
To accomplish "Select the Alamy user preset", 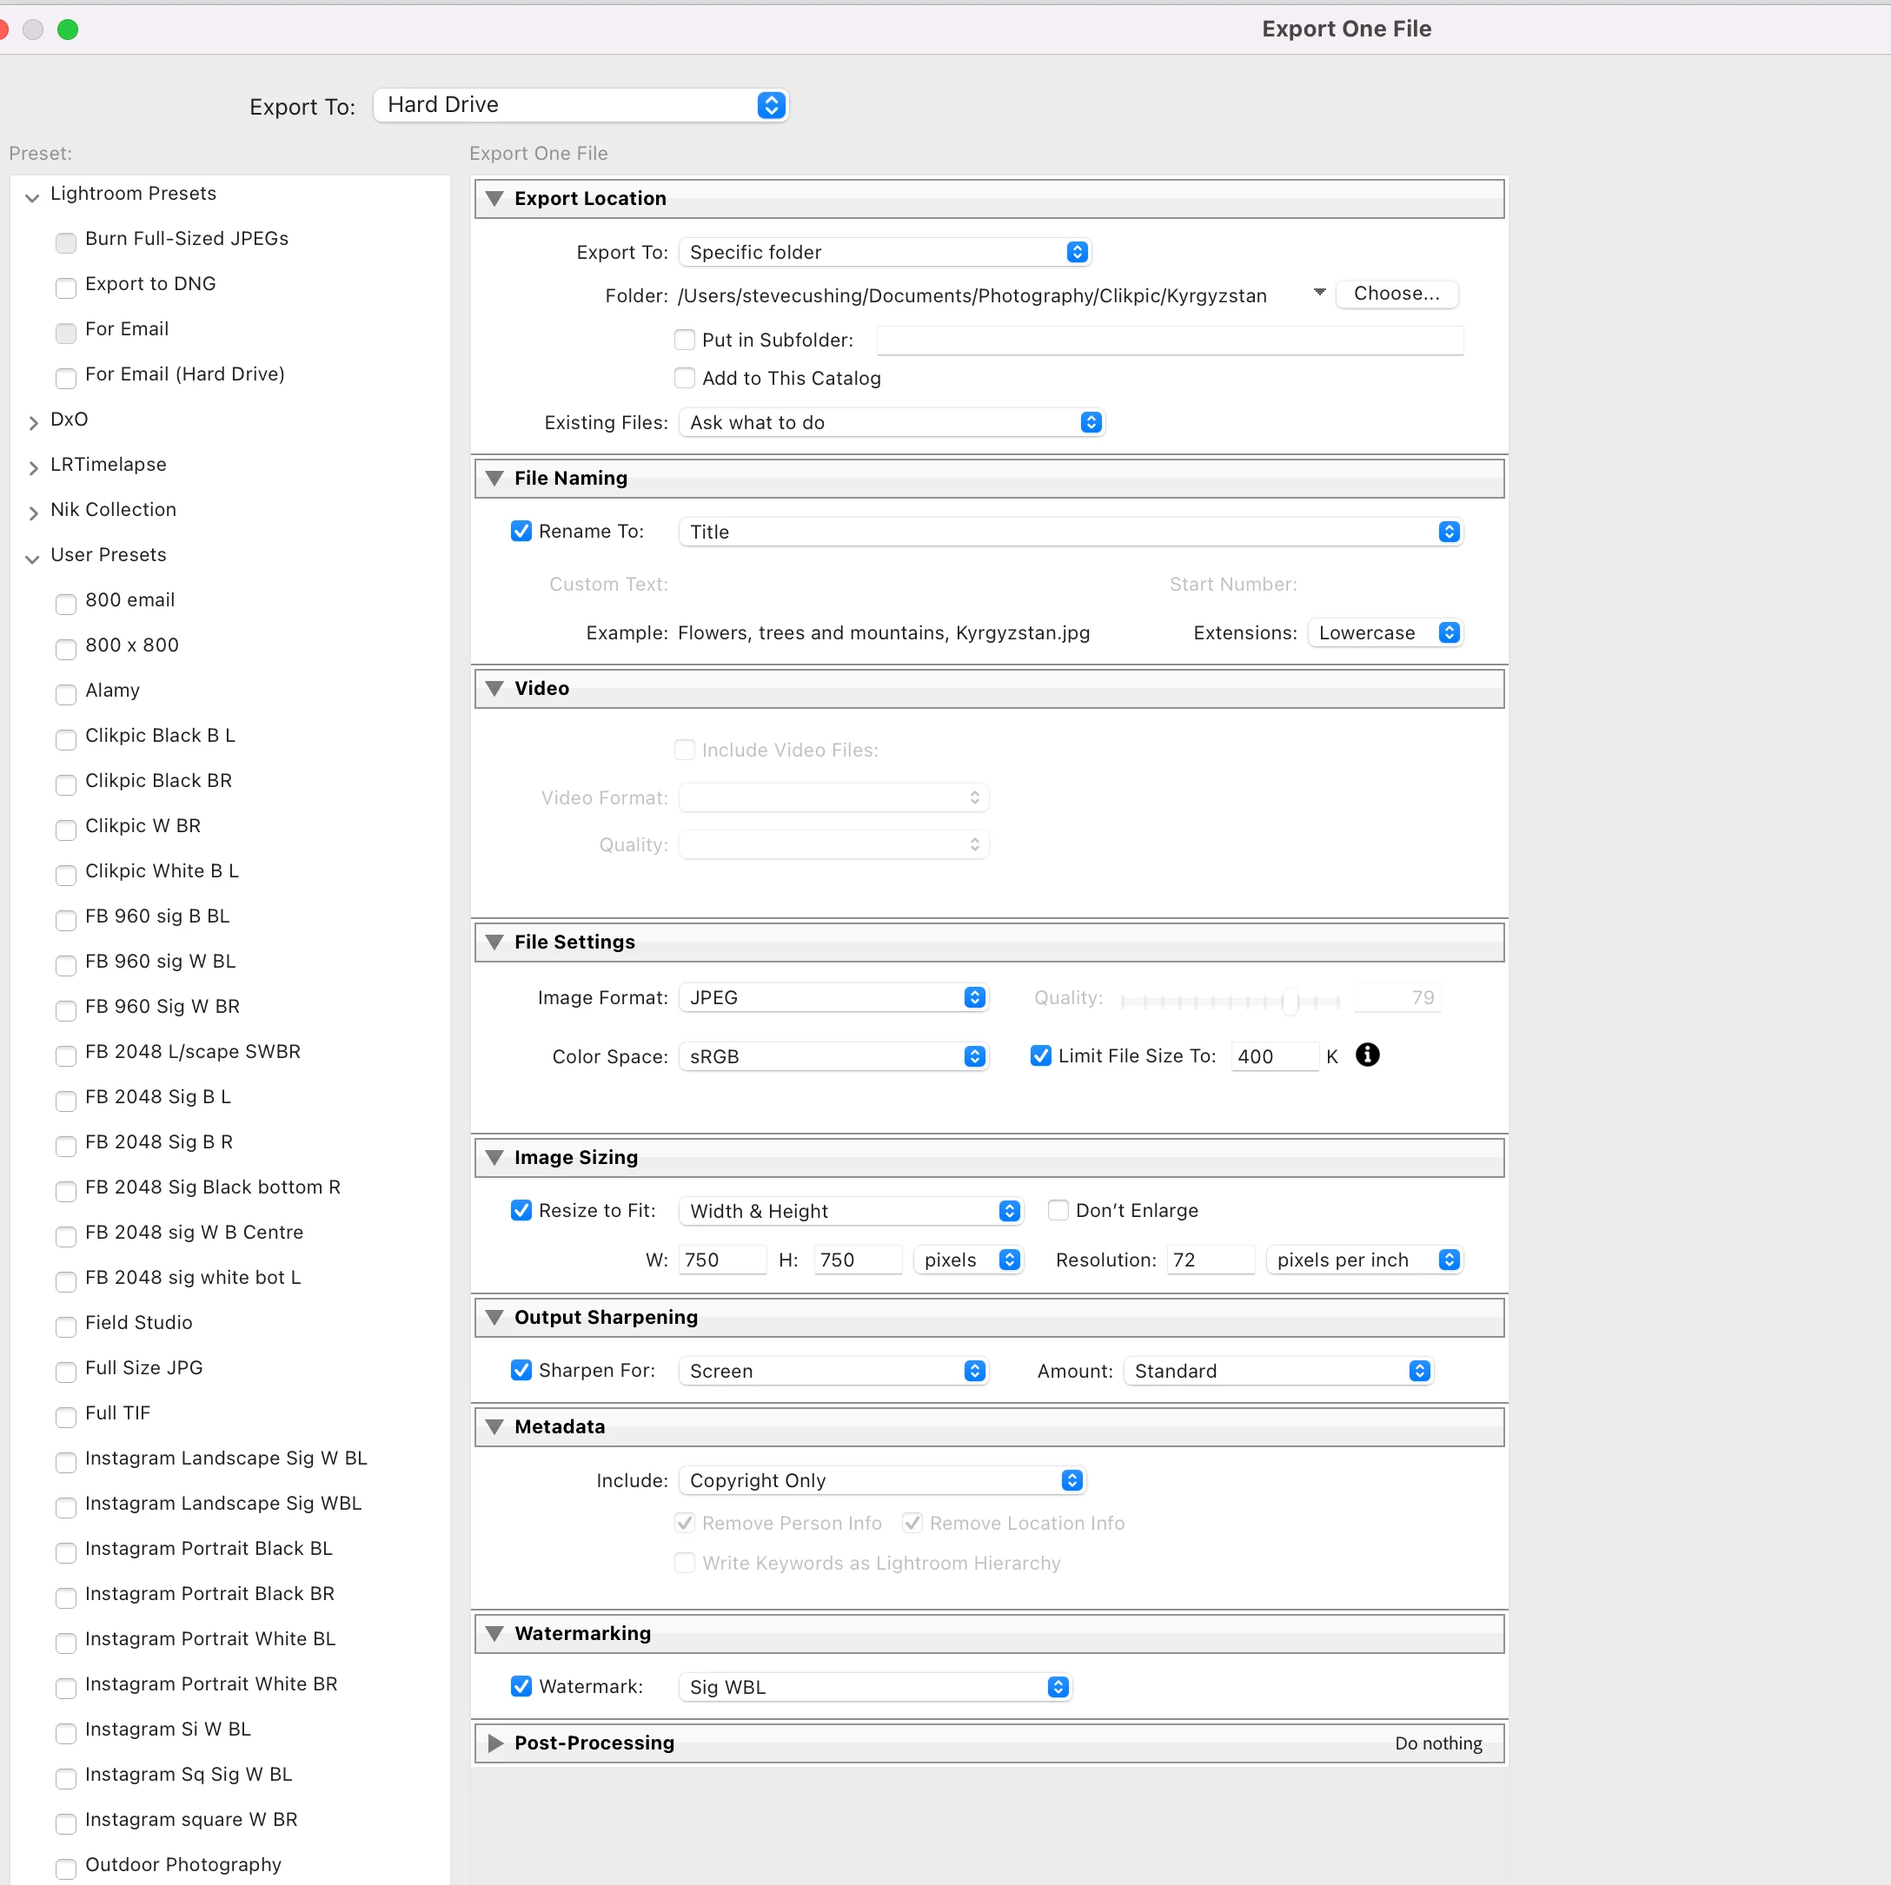I will (x=113, y=691).
